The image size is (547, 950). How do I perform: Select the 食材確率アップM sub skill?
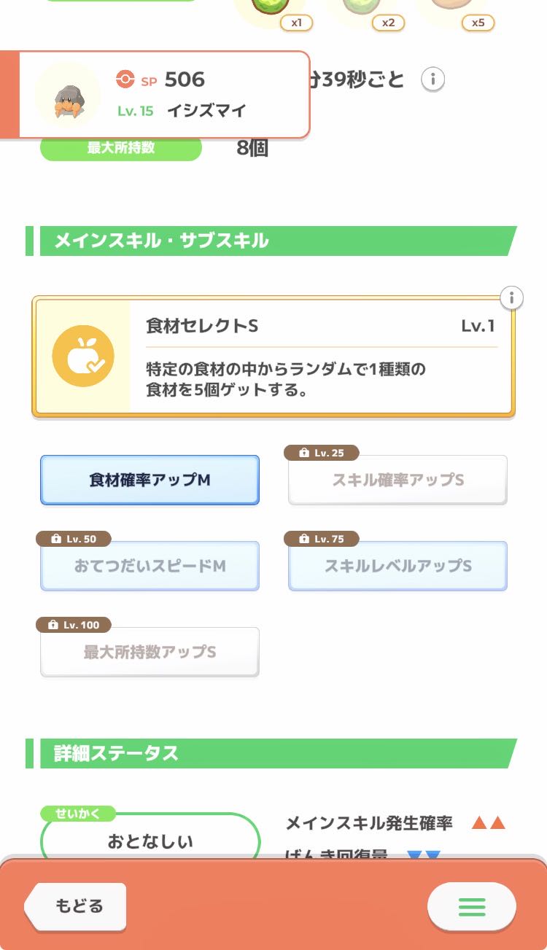pos(150,480)
